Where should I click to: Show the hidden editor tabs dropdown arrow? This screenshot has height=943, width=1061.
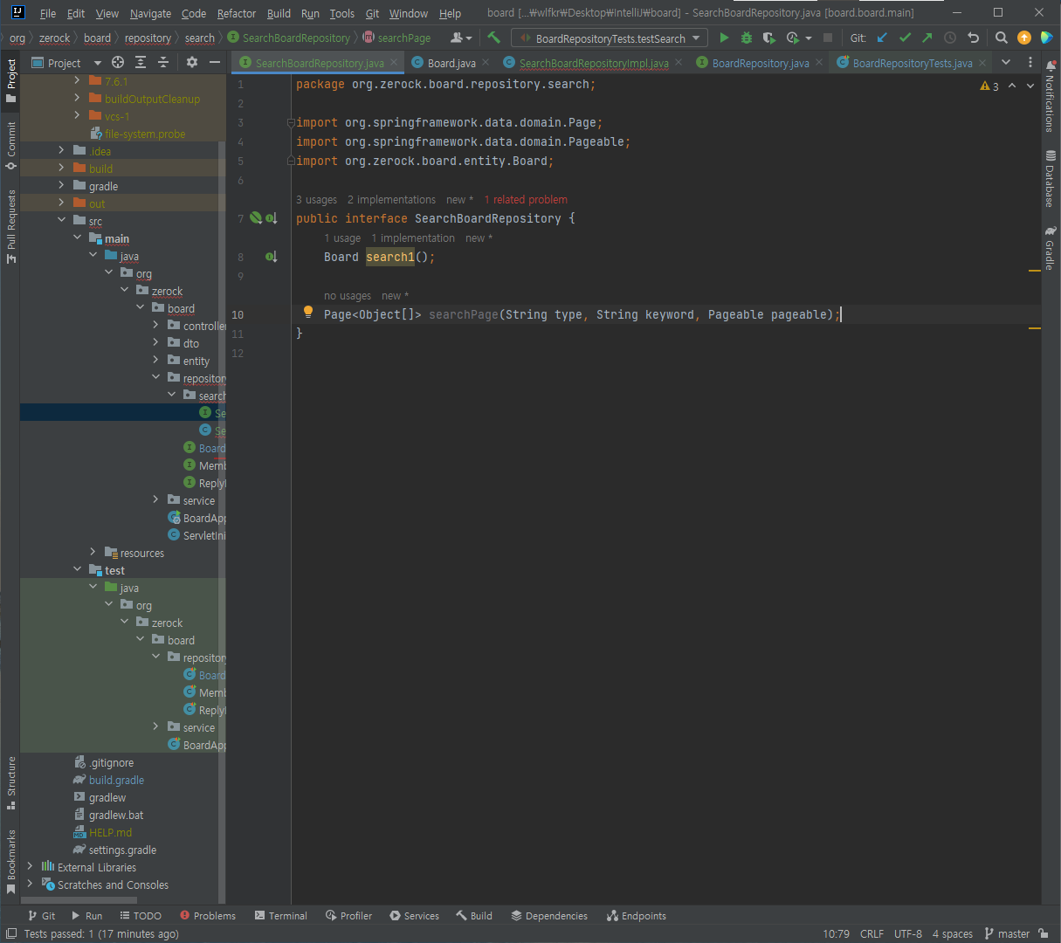(1006, 62)
